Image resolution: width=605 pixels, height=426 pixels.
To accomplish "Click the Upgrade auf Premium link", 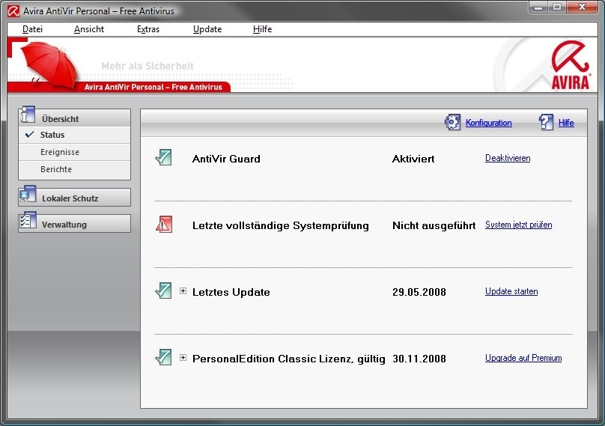I will point(523,358).
